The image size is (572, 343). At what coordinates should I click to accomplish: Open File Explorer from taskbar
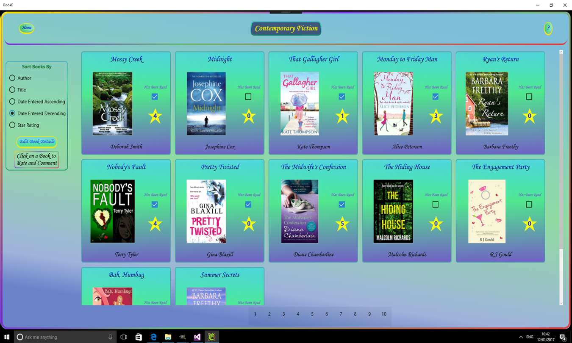168,337
